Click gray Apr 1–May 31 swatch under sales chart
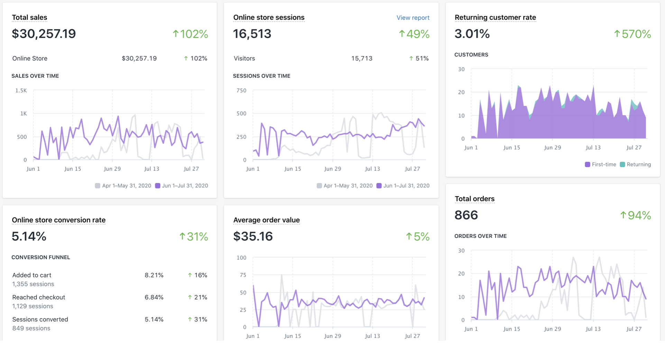 [98, 186]
